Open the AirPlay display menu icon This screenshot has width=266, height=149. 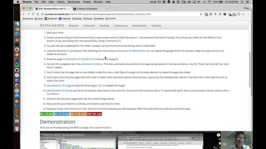[x=194, y=2]
